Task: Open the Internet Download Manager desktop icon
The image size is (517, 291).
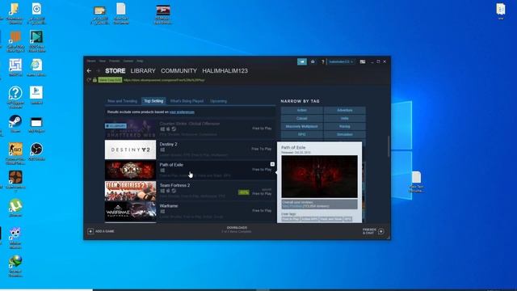Action: click(15, 266)
